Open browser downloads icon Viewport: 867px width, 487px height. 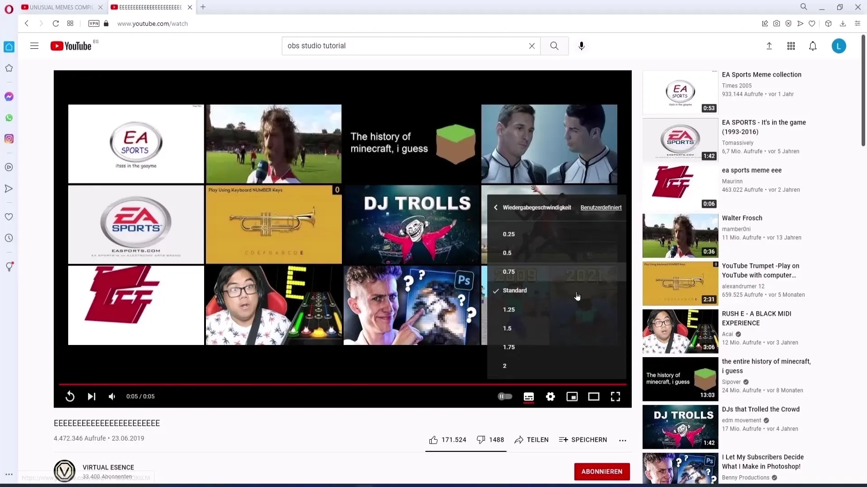pyautogui.click(x=842, y=23)
